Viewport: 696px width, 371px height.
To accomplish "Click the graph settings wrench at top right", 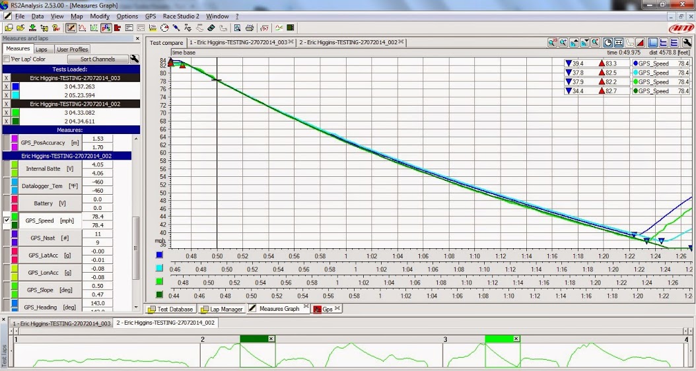I will (x=688, y=42).
